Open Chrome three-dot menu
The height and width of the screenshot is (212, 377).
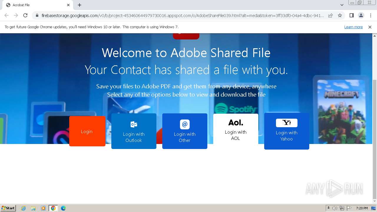coord(371,15)
